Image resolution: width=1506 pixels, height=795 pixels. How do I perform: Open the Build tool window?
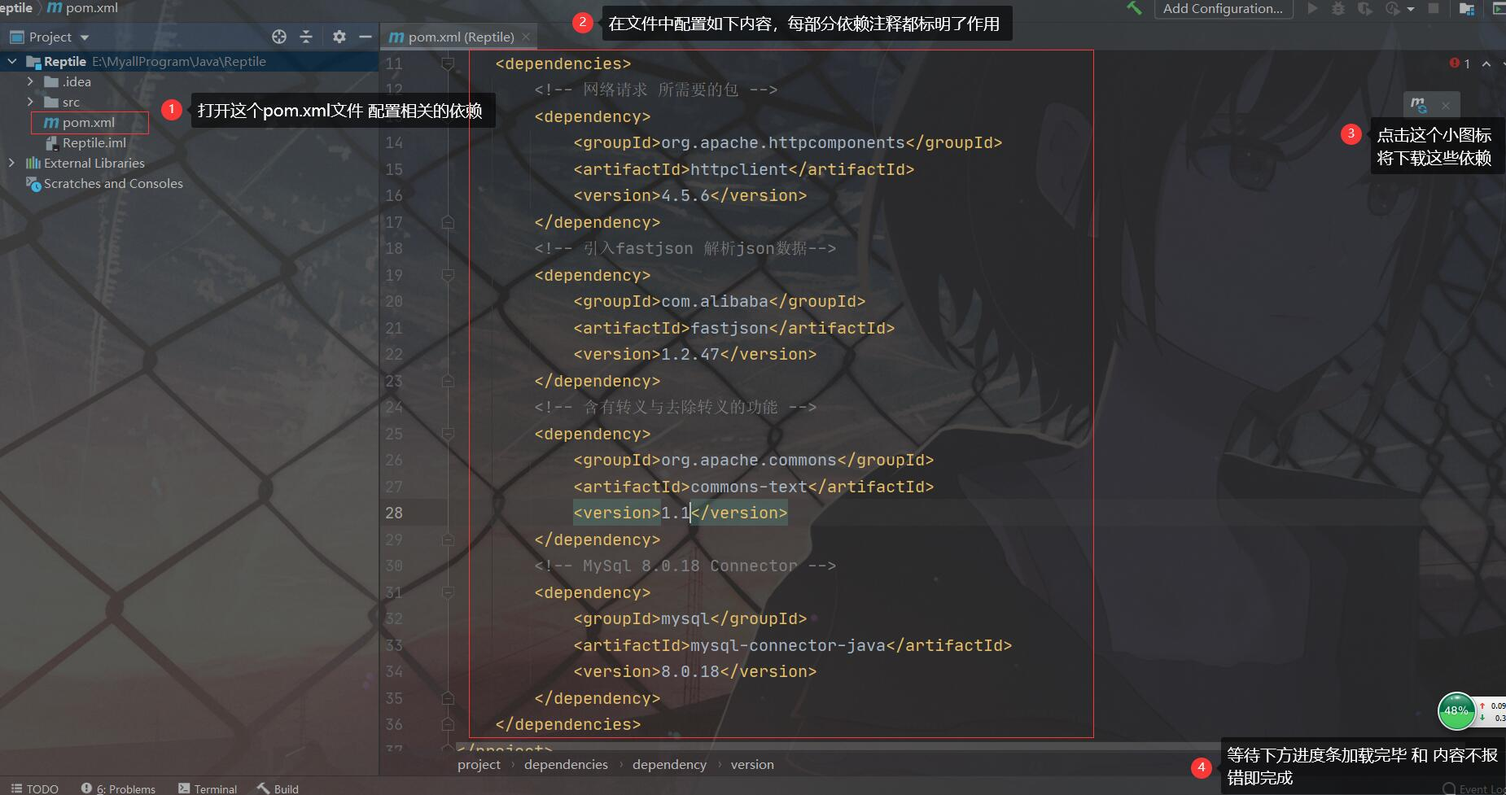pyautogui.click(x=278, y=788)
